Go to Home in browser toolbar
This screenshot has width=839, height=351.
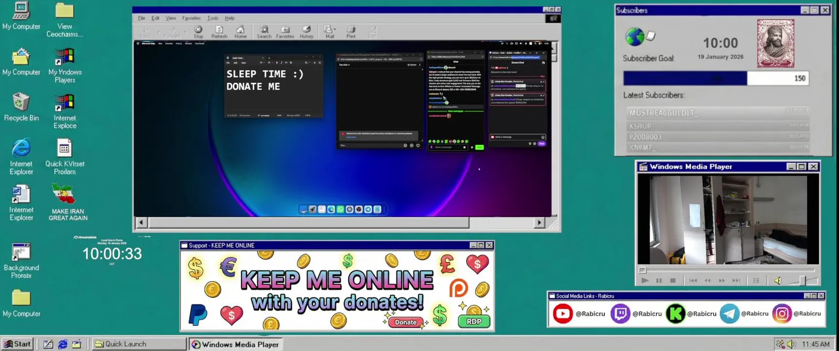click(x=240, y=32)
